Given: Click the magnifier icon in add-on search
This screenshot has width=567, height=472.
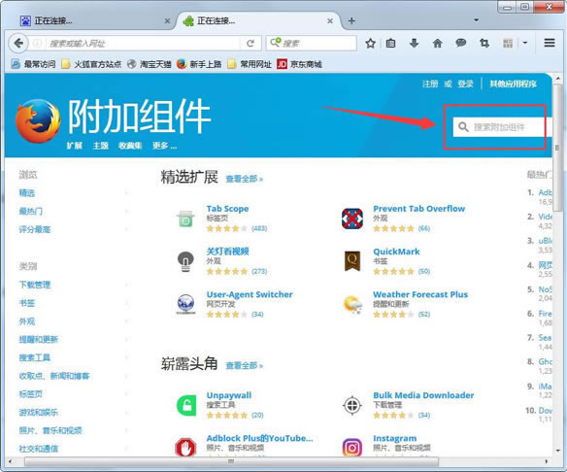Looking at the screenshot, I should point(463,127).
